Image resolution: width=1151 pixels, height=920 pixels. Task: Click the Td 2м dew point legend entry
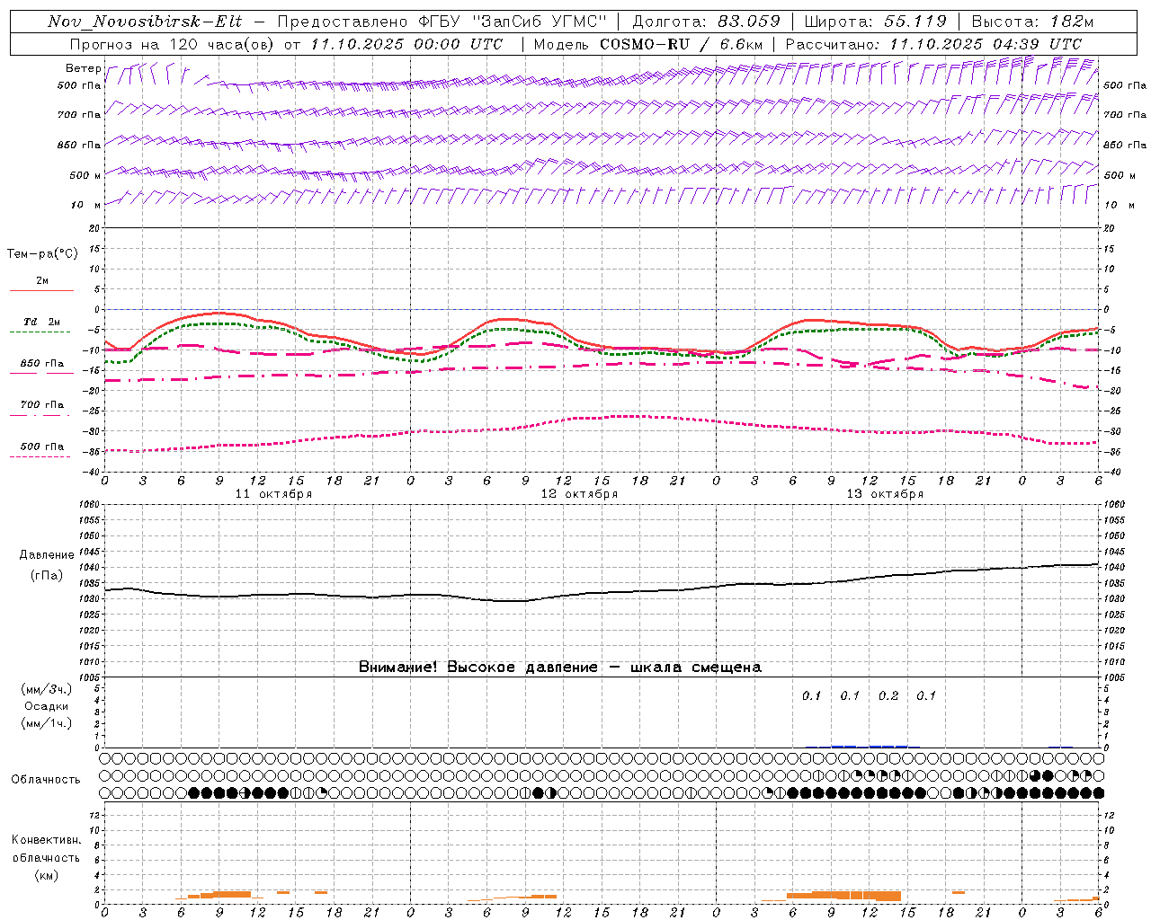click(42, 322)
